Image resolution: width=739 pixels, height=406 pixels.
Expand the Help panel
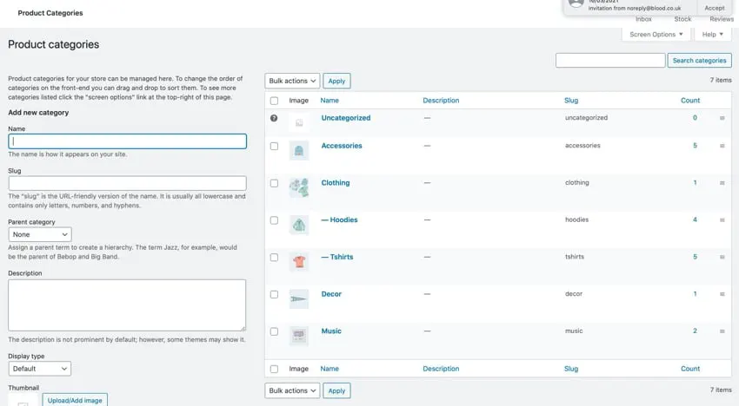(713, 35)
